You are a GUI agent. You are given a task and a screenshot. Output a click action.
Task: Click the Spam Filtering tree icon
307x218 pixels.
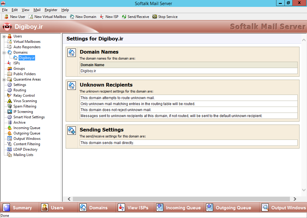[10, 106]
